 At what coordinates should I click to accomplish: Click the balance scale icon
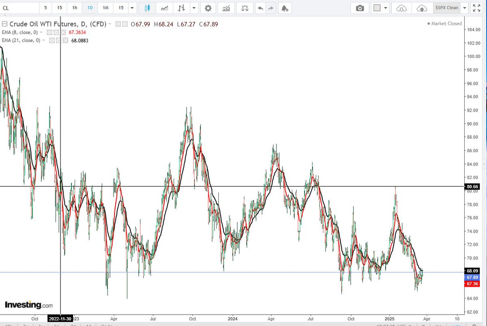(x=245, y=8)
